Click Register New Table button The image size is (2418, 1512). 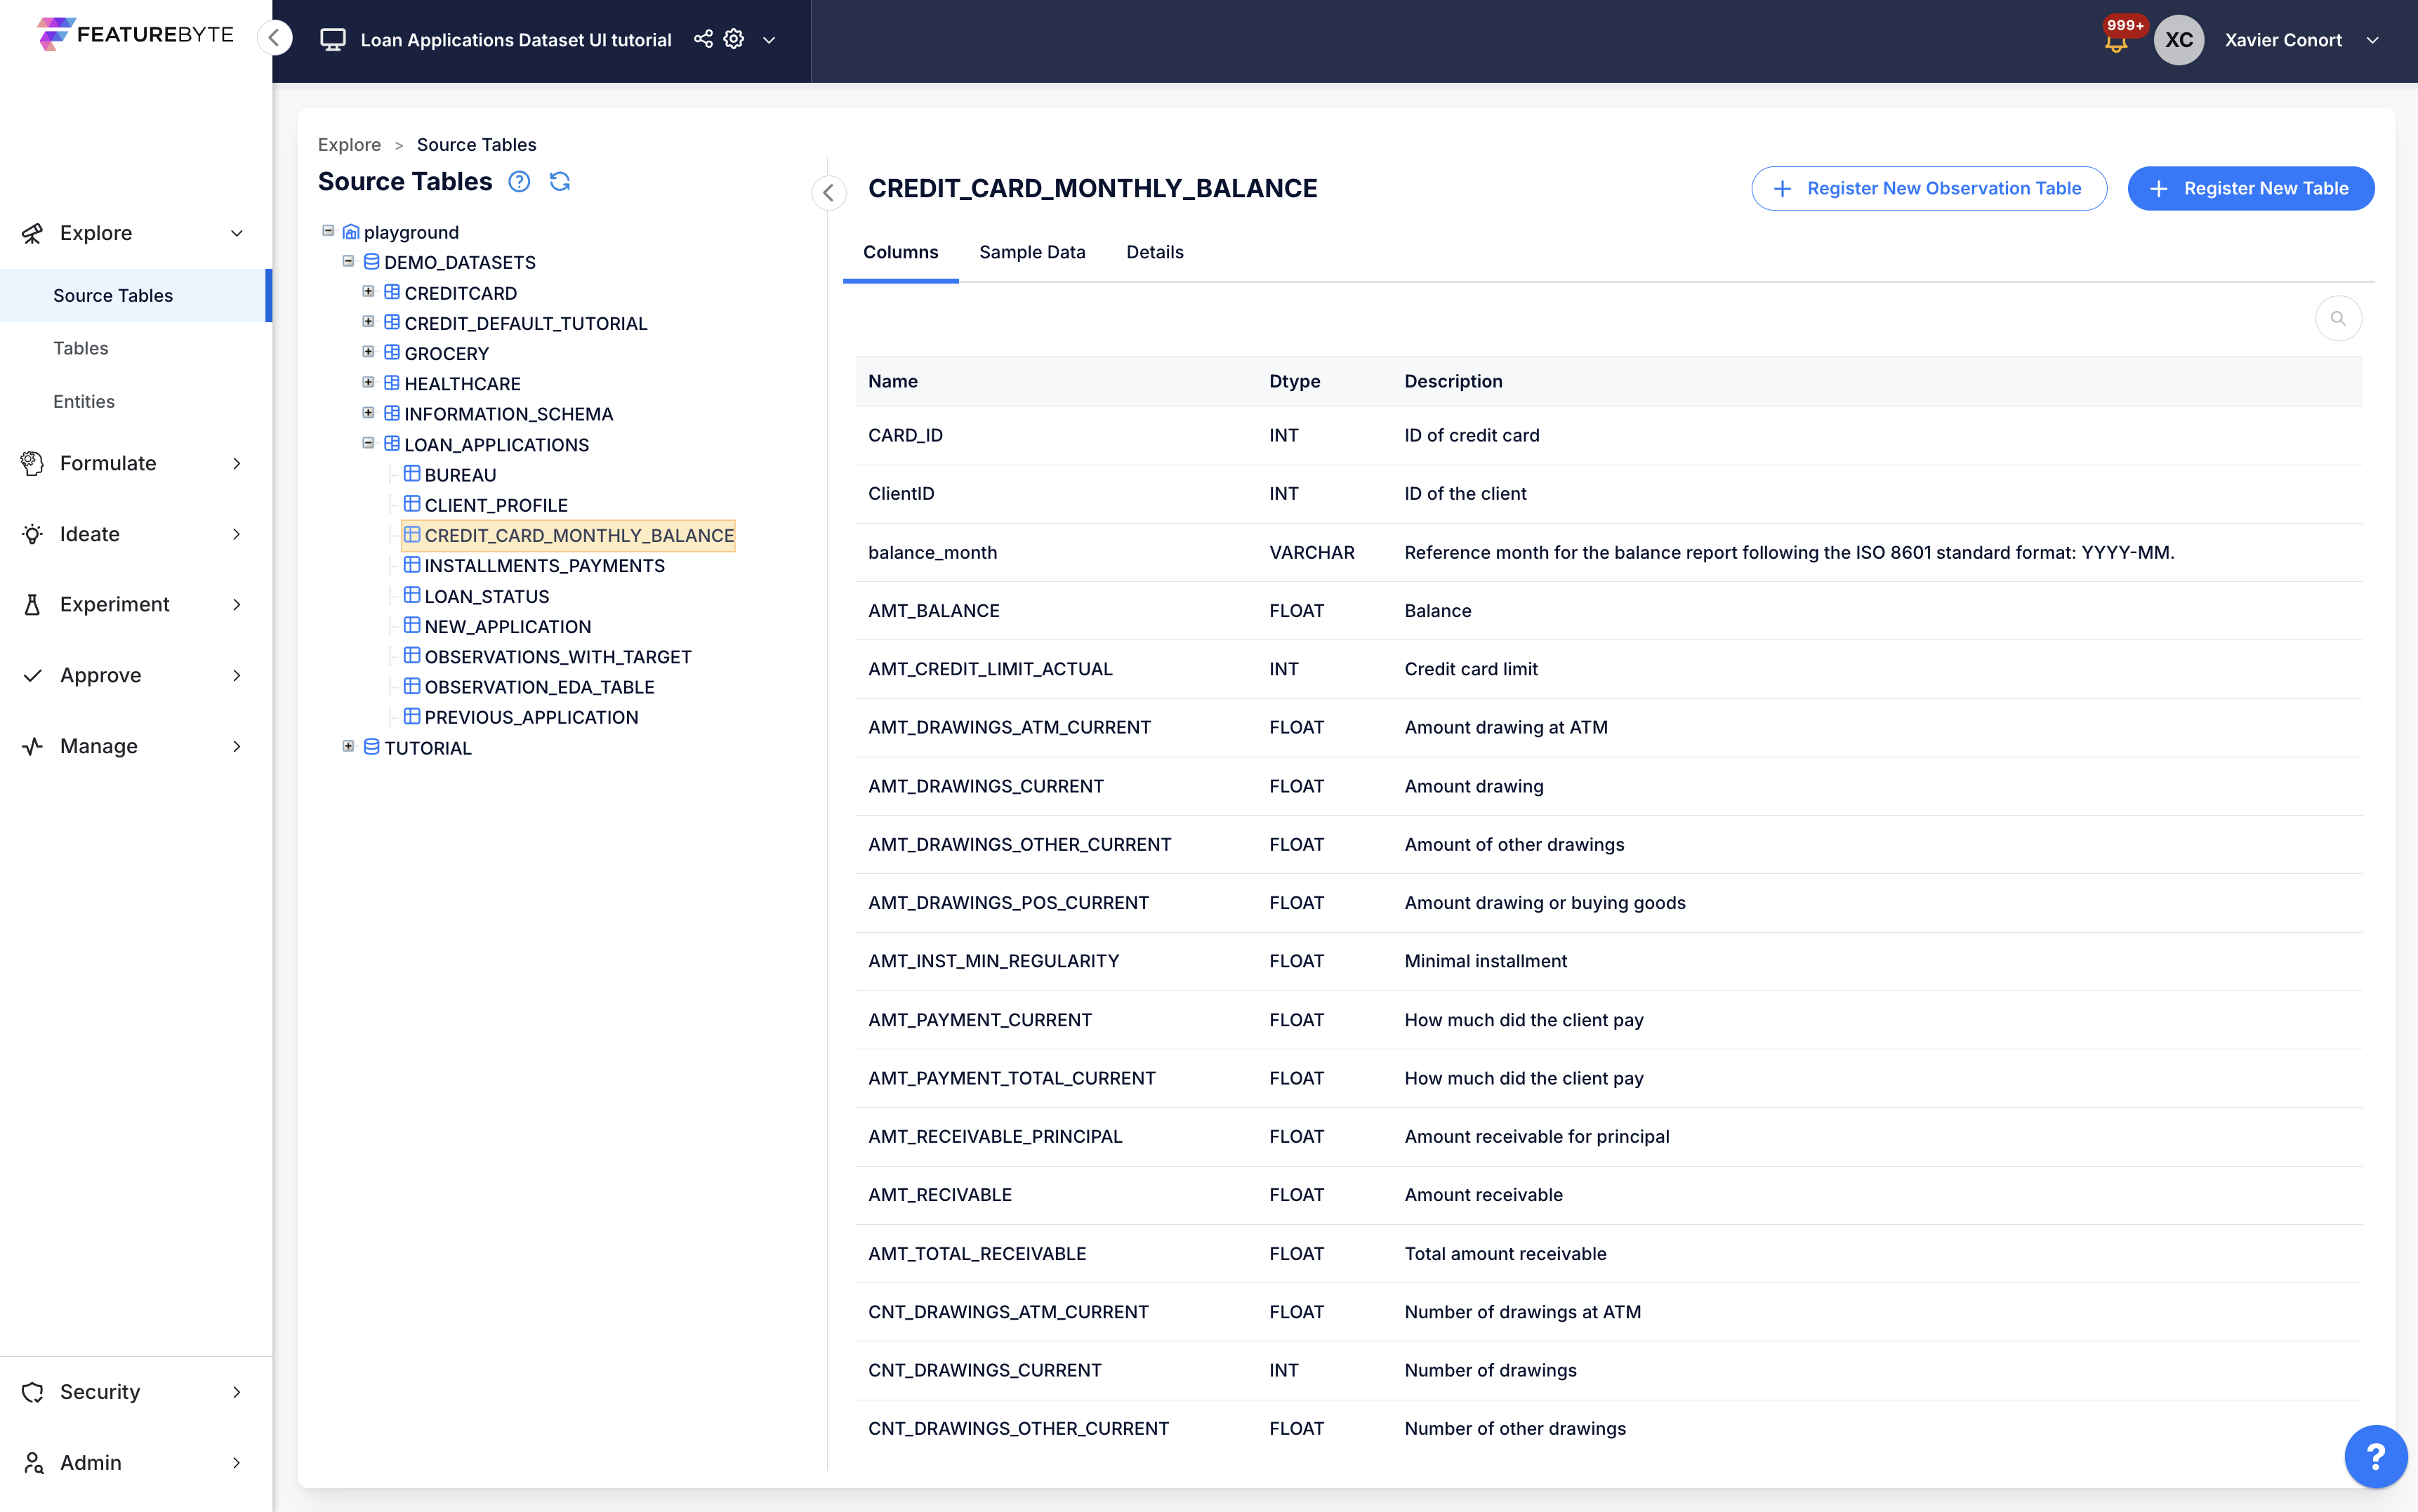[x=2250, y=188]
